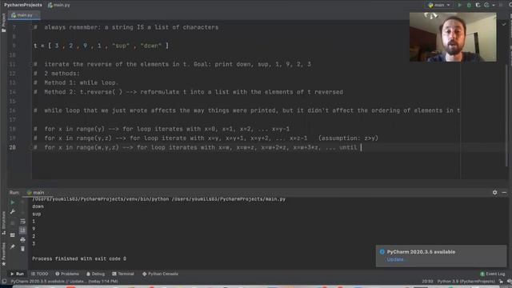Expand the dropdown arrow beside the profiler button
The image size is (512, 288).
point(493,6)
